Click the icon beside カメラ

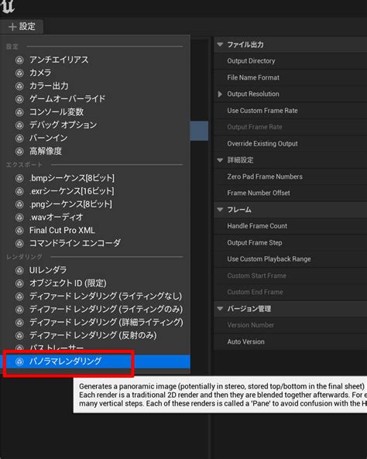point(19,73)
